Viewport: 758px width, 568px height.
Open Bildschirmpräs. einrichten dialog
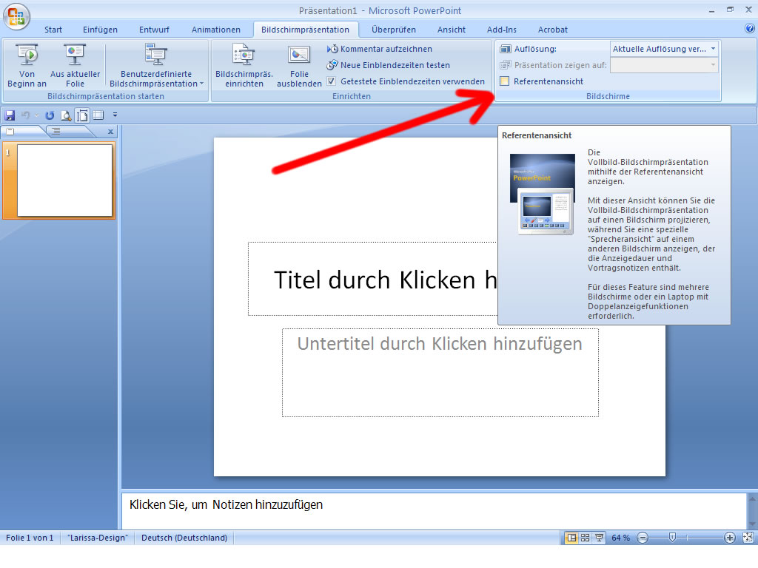[244, 66]
